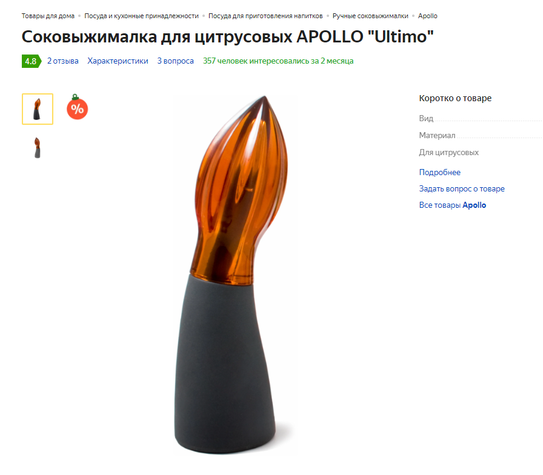Open 'Посуда и кухонные принадлежности' breadcrumb

141,16
